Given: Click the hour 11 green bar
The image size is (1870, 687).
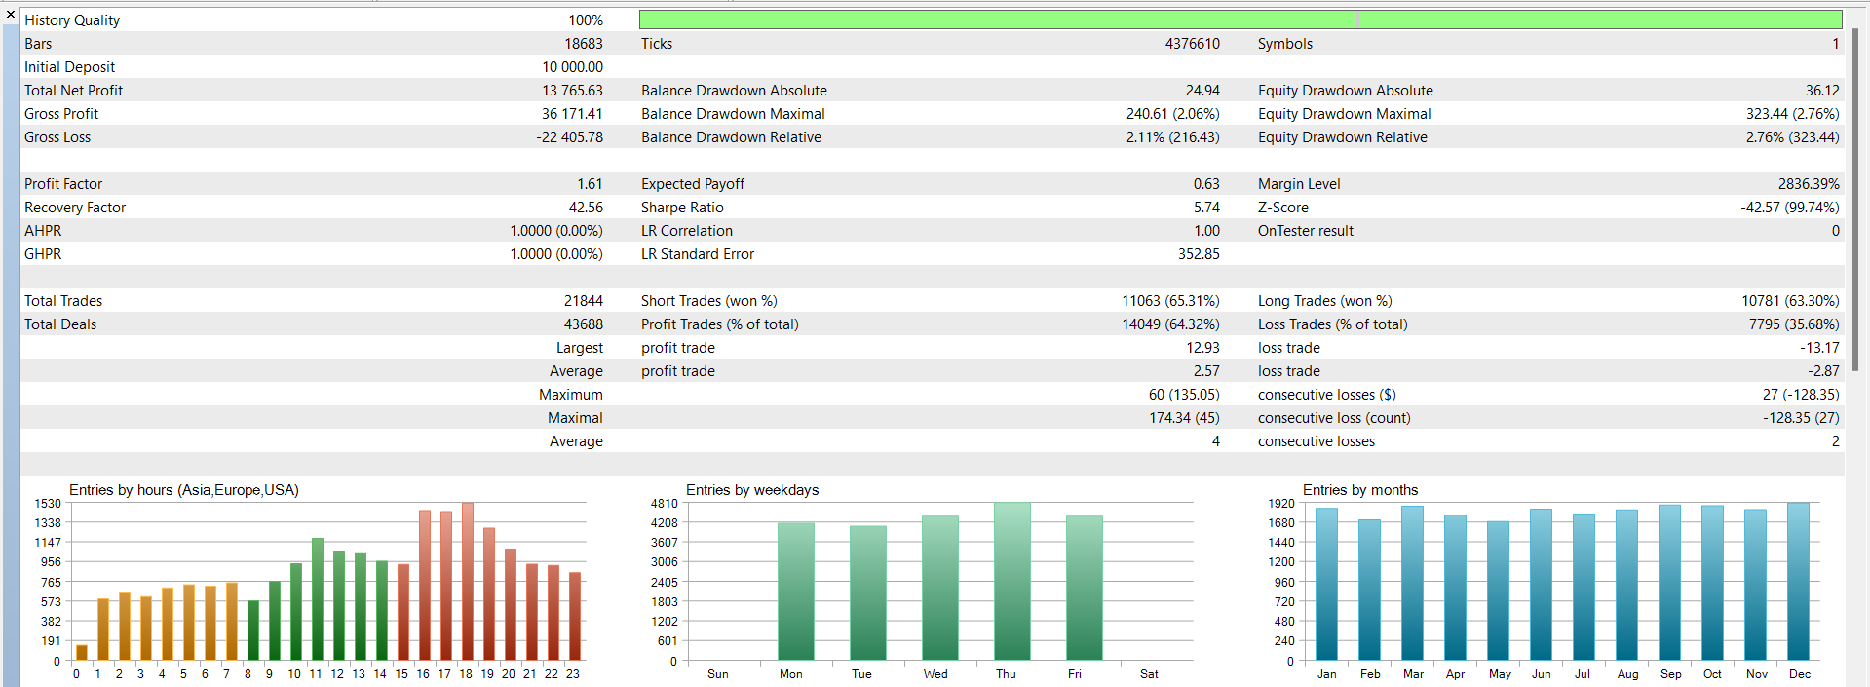Looking at the screenshot, I should tap(317, 599).
